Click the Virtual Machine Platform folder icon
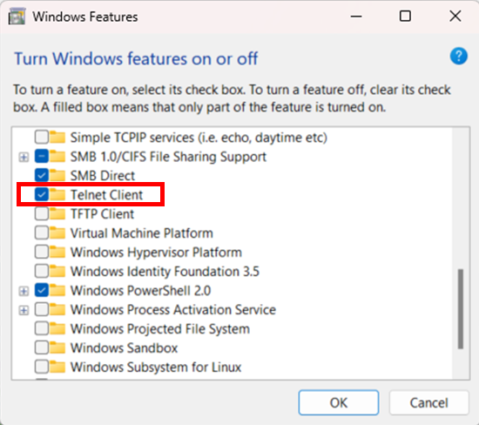The height and width of the screenshot is (425, 479). click(57, 233)
